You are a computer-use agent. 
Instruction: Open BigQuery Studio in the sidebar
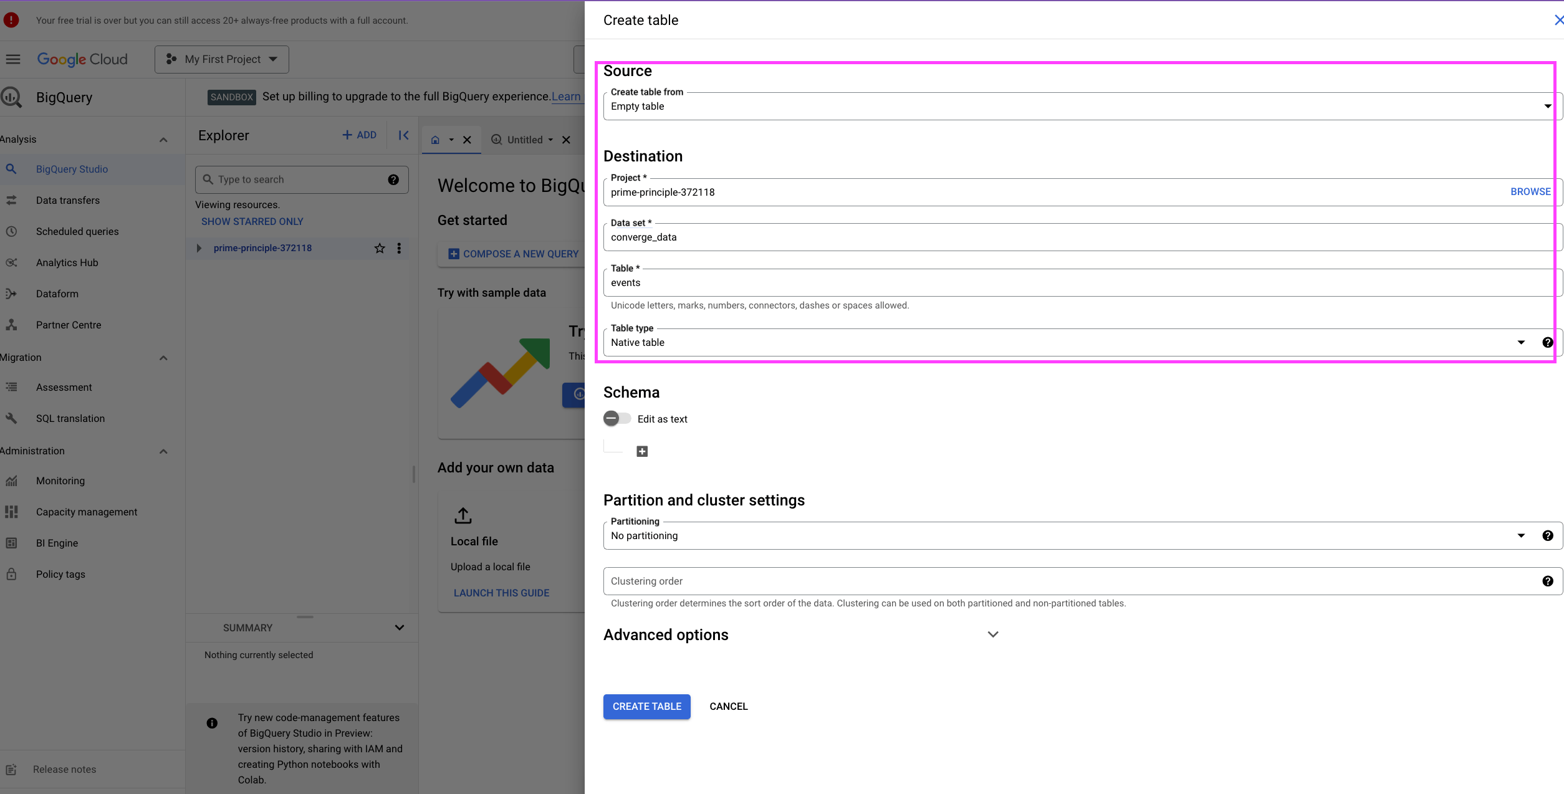[x=92, y=169]
